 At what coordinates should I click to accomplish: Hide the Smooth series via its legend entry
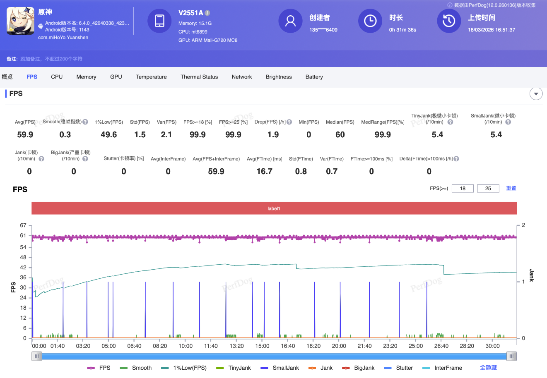coord(142,368)
